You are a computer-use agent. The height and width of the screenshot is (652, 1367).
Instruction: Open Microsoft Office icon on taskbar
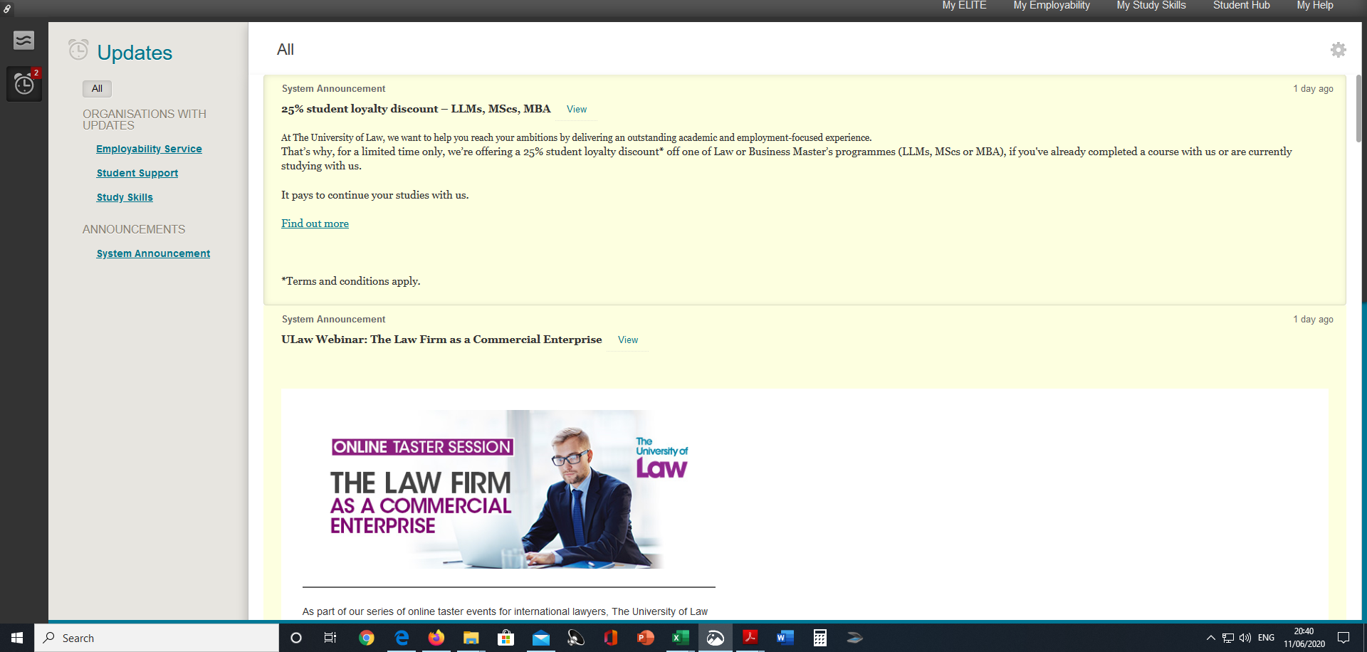click(x=610, y=638)
